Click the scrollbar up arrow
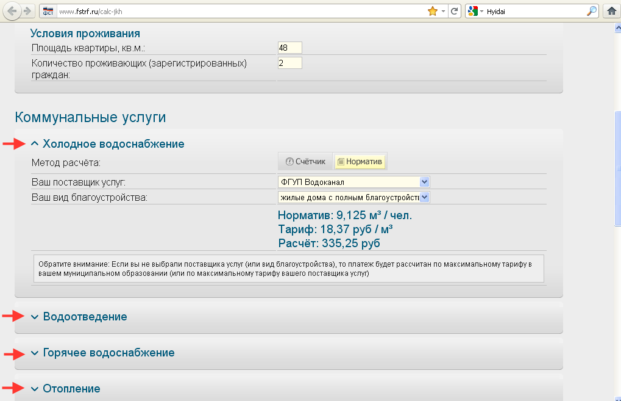621x401 pixels. 617,27
